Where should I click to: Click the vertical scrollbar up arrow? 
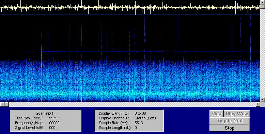263,2
